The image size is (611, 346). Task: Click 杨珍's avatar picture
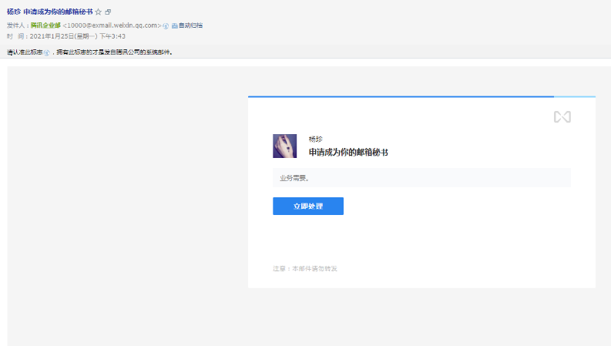pos(284,146)
